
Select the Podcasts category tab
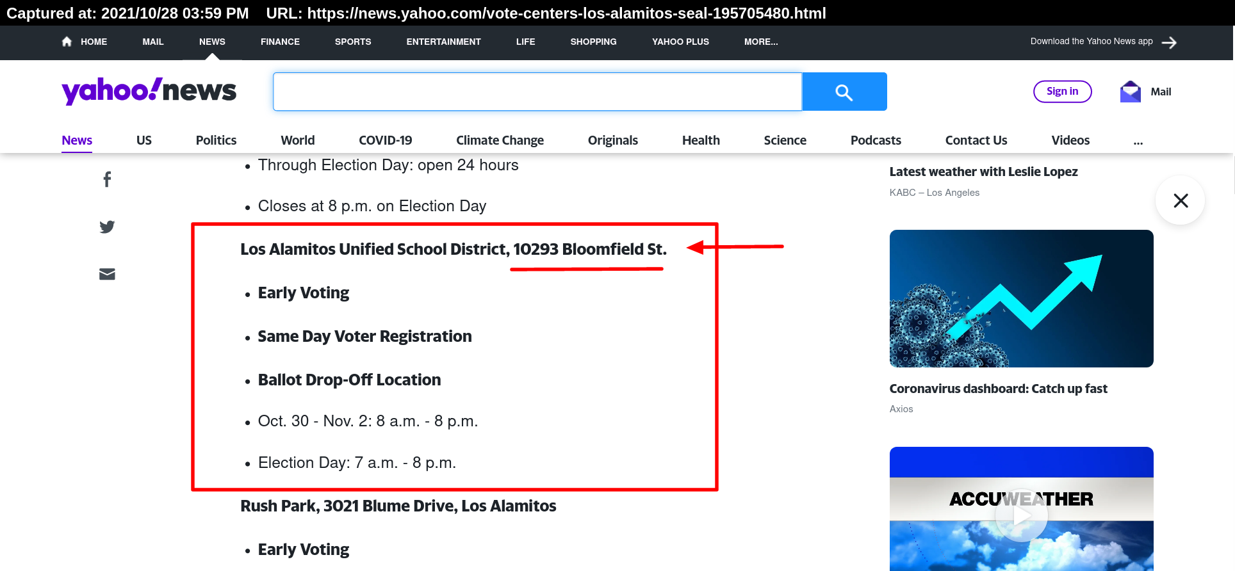tap(876, 140)
